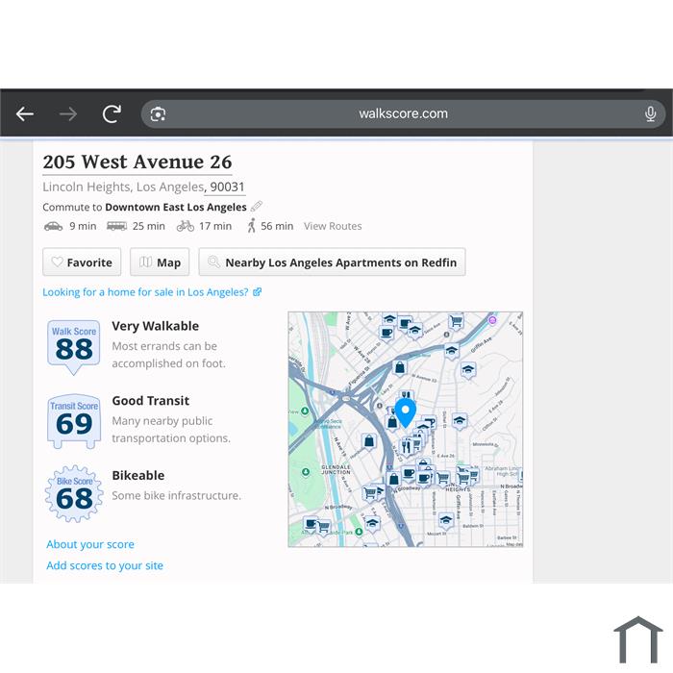
Task: Click the camera lens icon in address bar
Action: (x=158, y=114)
